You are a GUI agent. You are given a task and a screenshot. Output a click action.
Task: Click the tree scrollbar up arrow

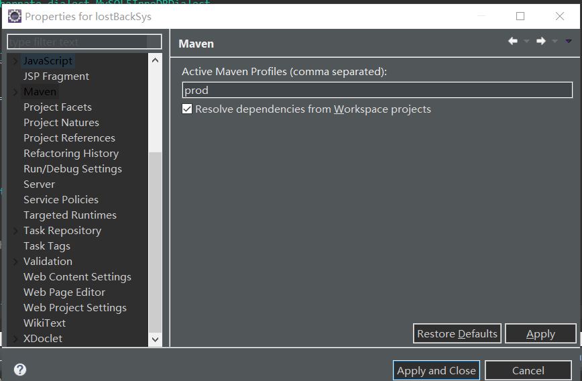tap(155, 60)
